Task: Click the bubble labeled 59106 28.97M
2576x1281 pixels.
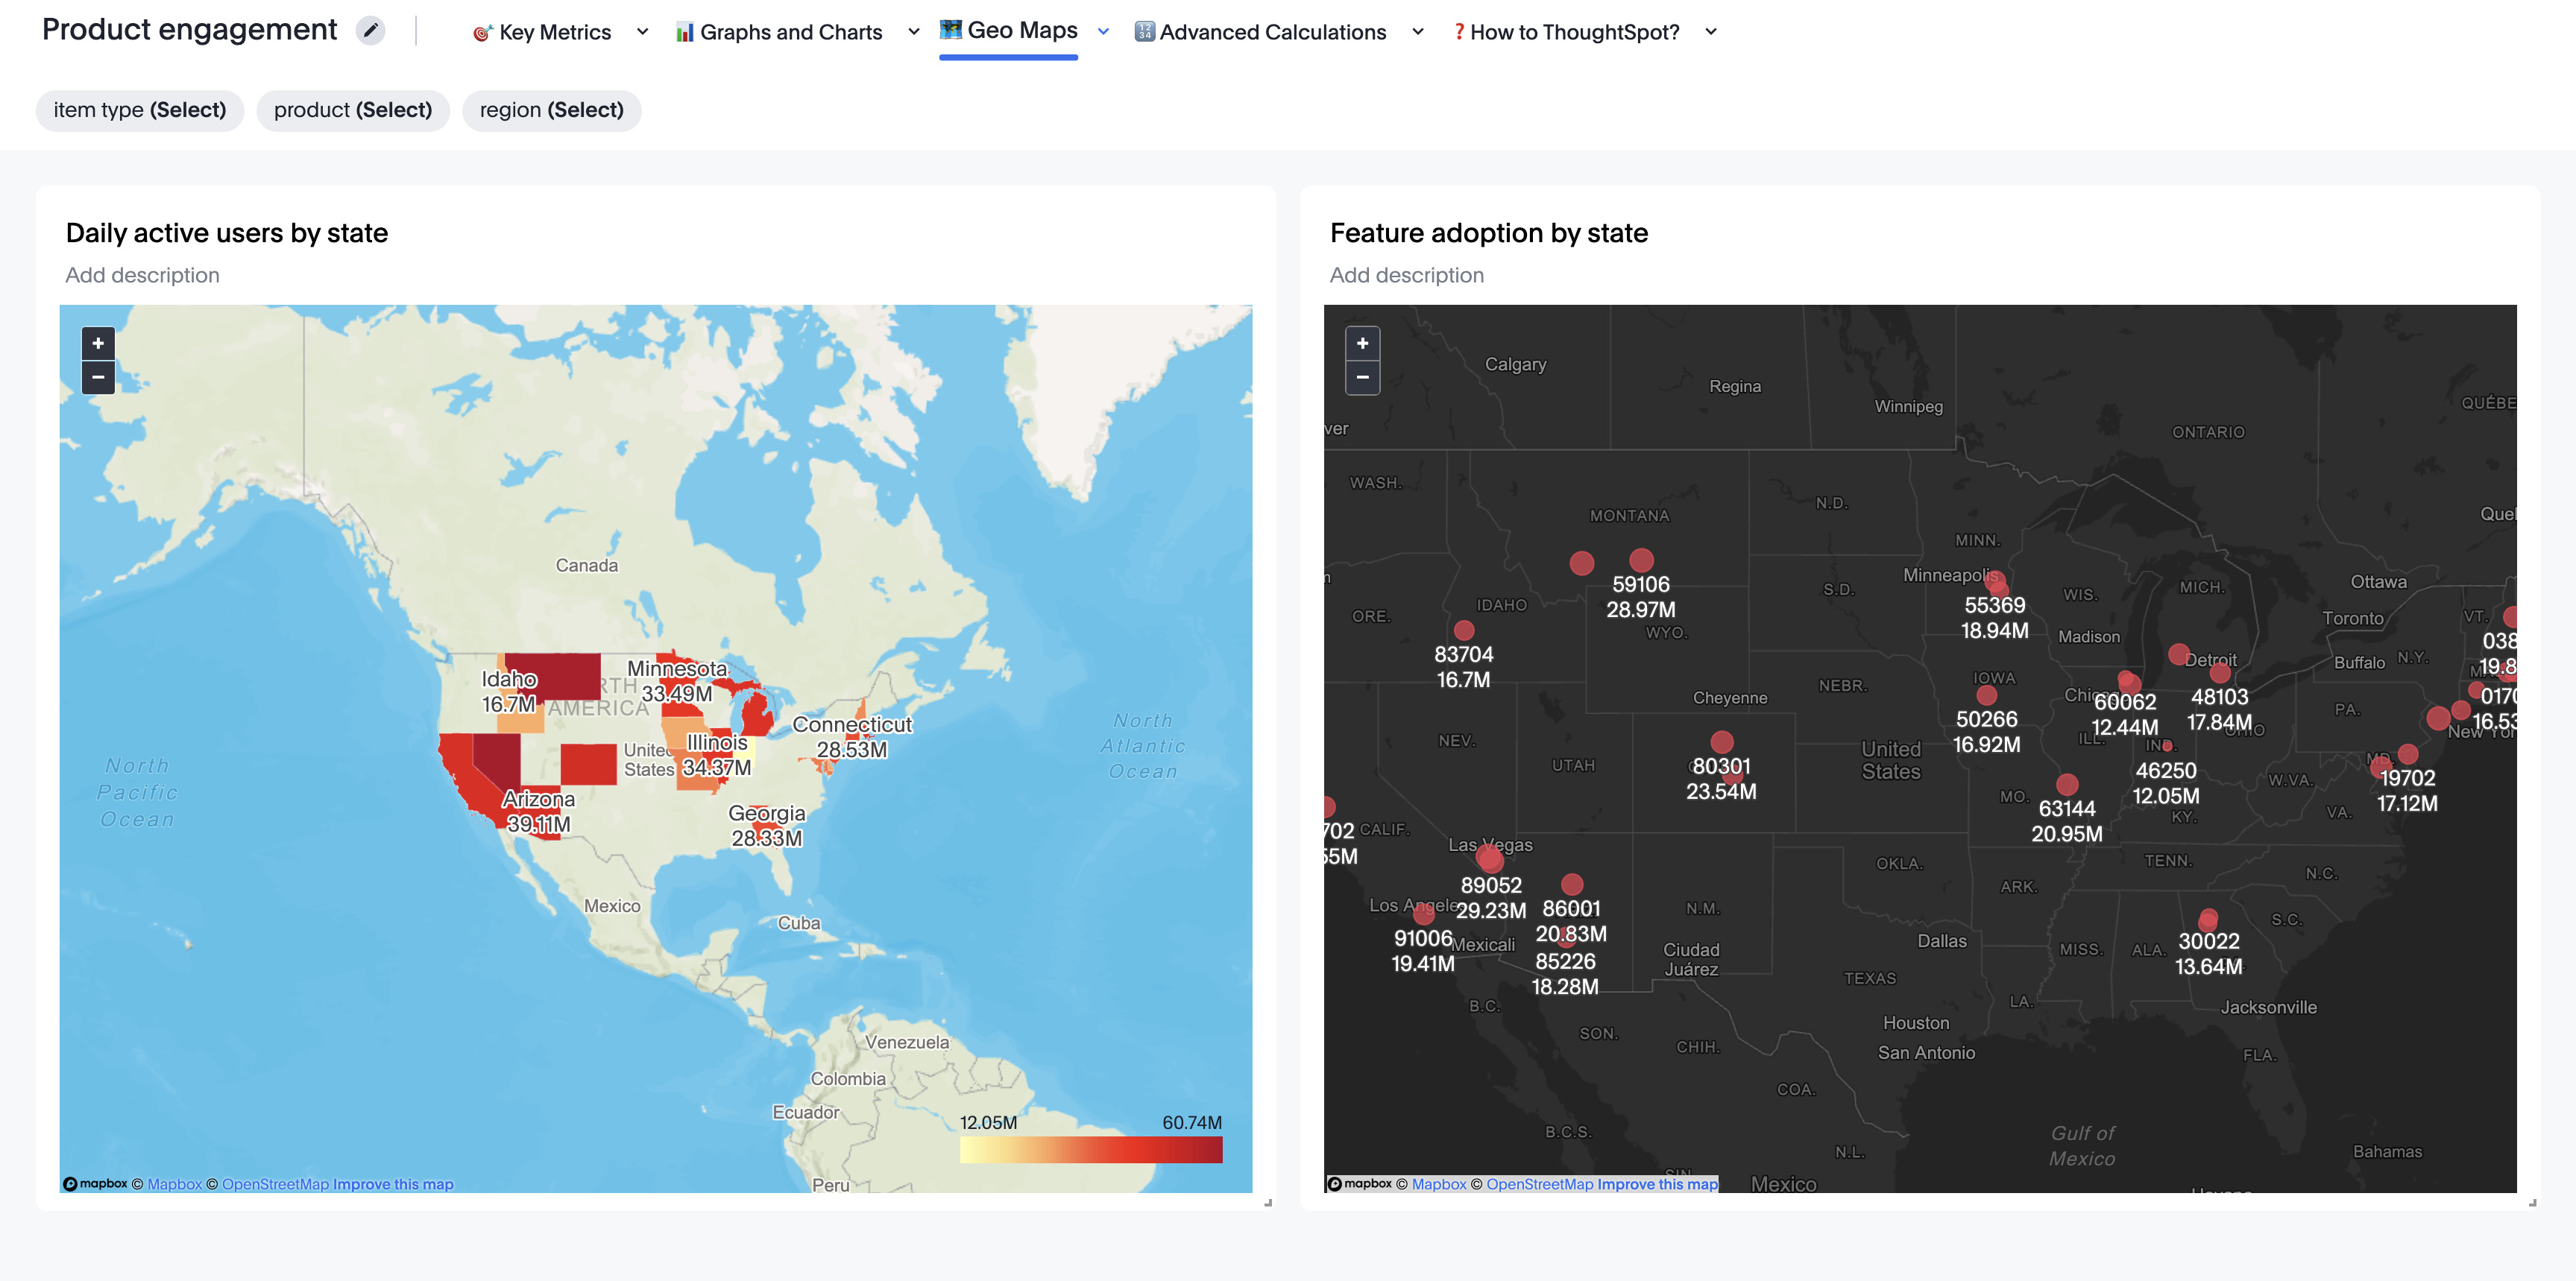Action: [1641, 560]
